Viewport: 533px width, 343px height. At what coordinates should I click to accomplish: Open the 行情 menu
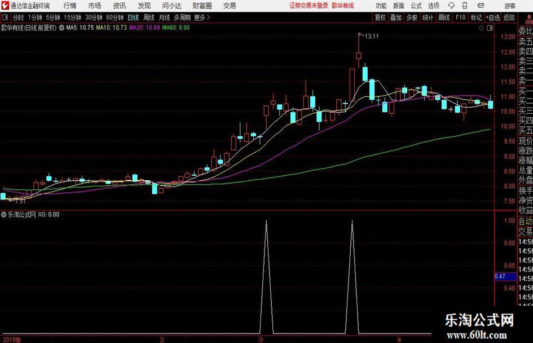[x=70, y=6]
